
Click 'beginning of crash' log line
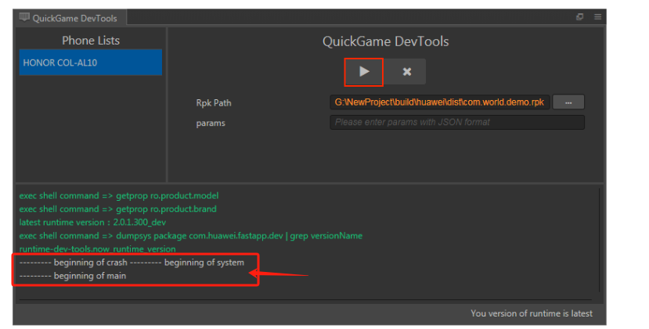click(132, 263)
